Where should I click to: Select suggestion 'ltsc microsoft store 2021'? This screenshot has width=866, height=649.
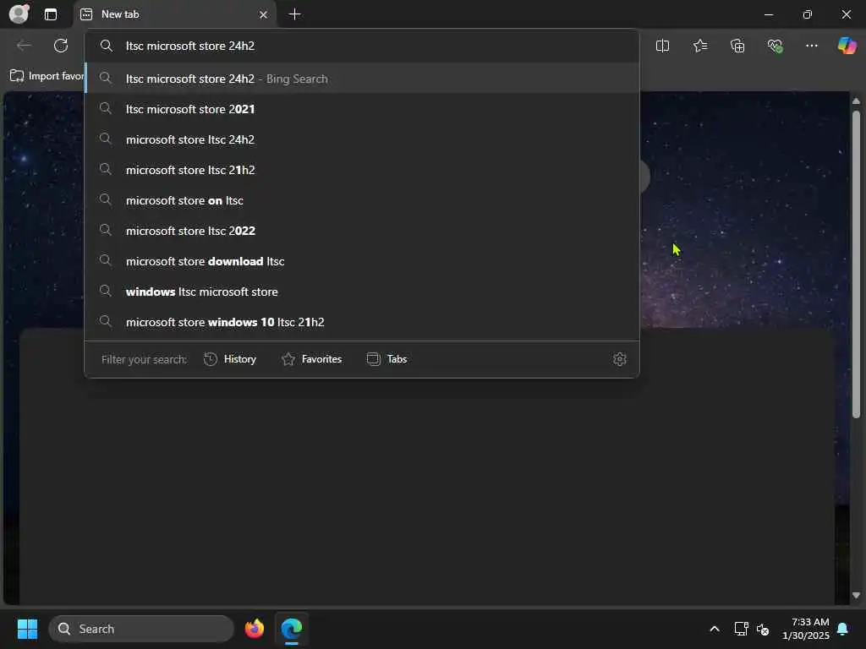click(x=362, y=109)
